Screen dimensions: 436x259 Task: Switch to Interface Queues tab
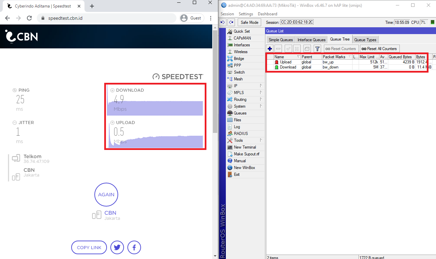point(312,40)
